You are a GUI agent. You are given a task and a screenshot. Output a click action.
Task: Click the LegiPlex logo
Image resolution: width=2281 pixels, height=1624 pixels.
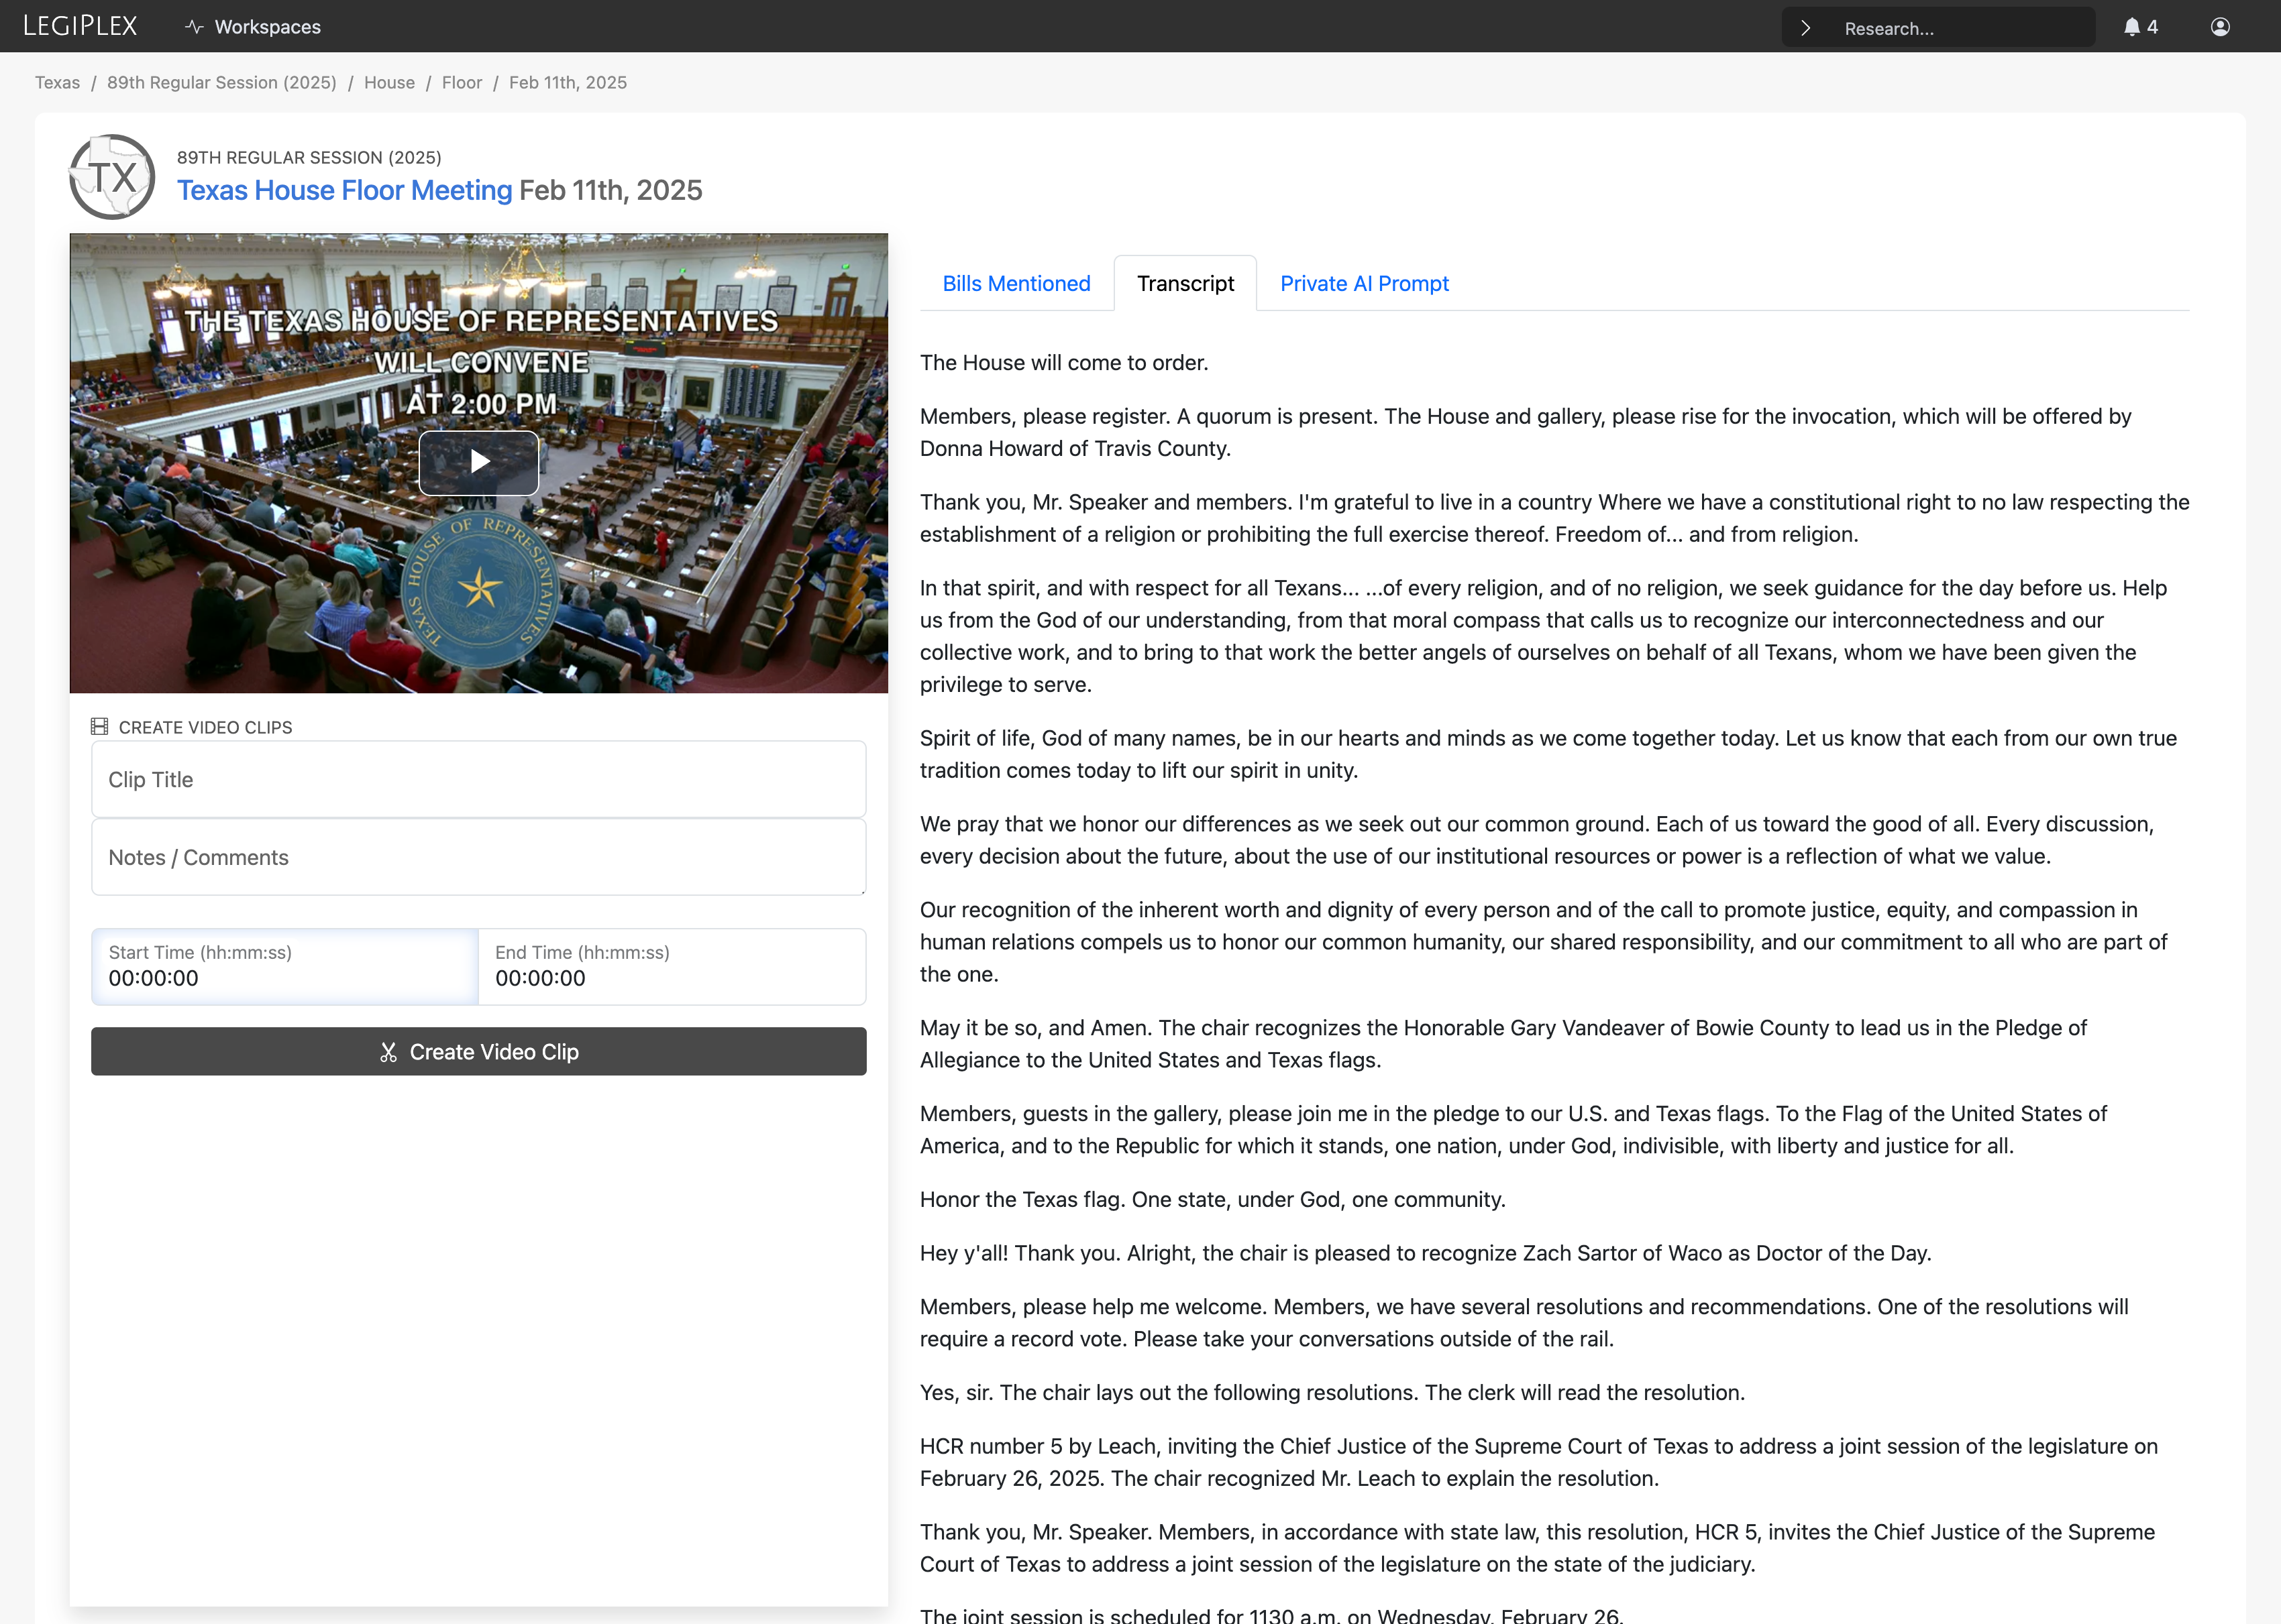pos(80,26)
